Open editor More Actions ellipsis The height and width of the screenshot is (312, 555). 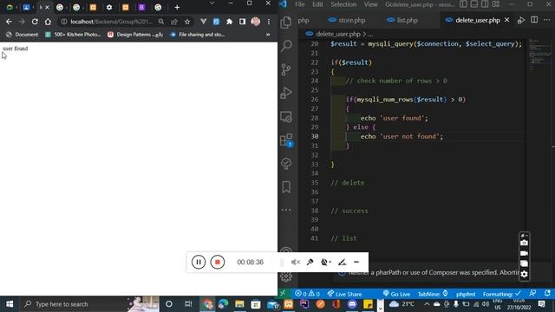[547, 20]
